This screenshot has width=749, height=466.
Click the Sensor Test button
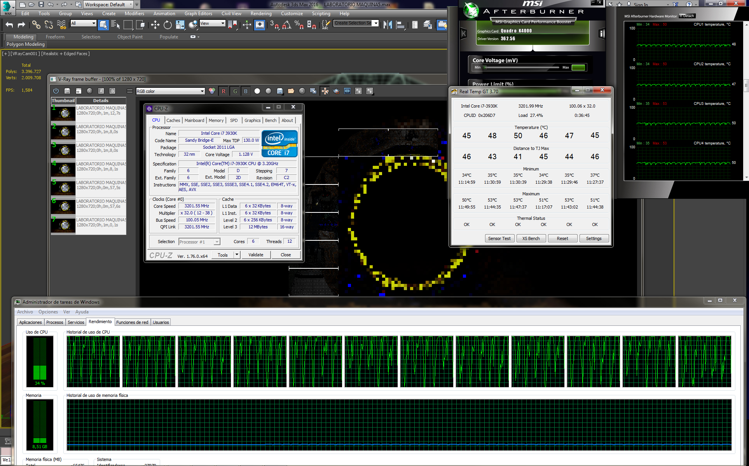pyautogui.click(x=499, y=238)
